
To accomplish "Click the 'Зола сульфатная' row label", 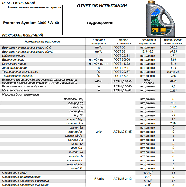I will 14,68.
